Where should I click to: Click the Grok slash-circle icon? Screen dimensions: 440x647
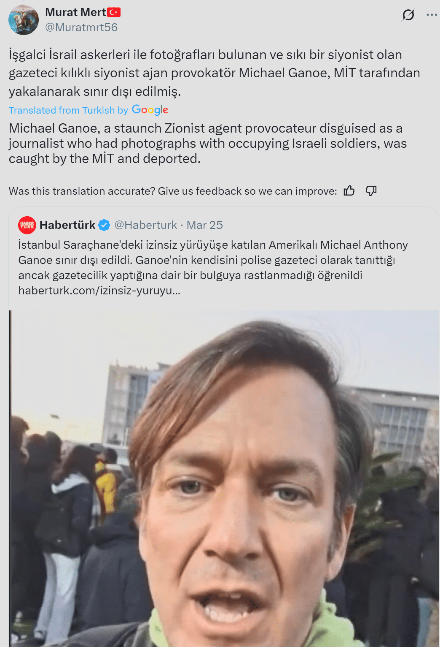click(408, 15)
